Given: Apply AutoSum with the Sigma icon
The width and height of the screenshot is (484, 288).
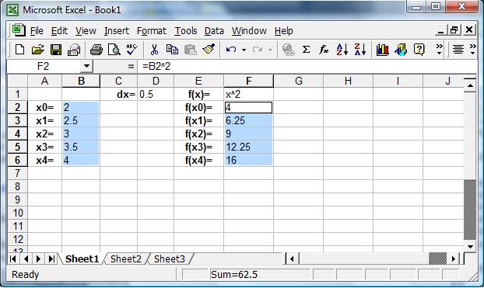Looking at the screenshot, I should [306, 49].
